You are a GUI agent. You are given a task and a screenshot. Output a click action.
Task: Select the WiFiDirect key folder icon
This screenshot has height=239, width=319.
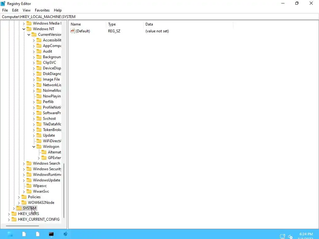[x=39, y=141]
